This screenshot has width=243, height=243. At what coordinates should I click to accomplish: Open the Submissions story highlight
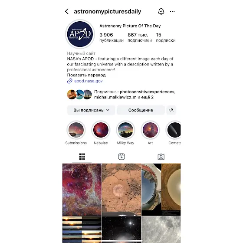click(x=76, y=130)
